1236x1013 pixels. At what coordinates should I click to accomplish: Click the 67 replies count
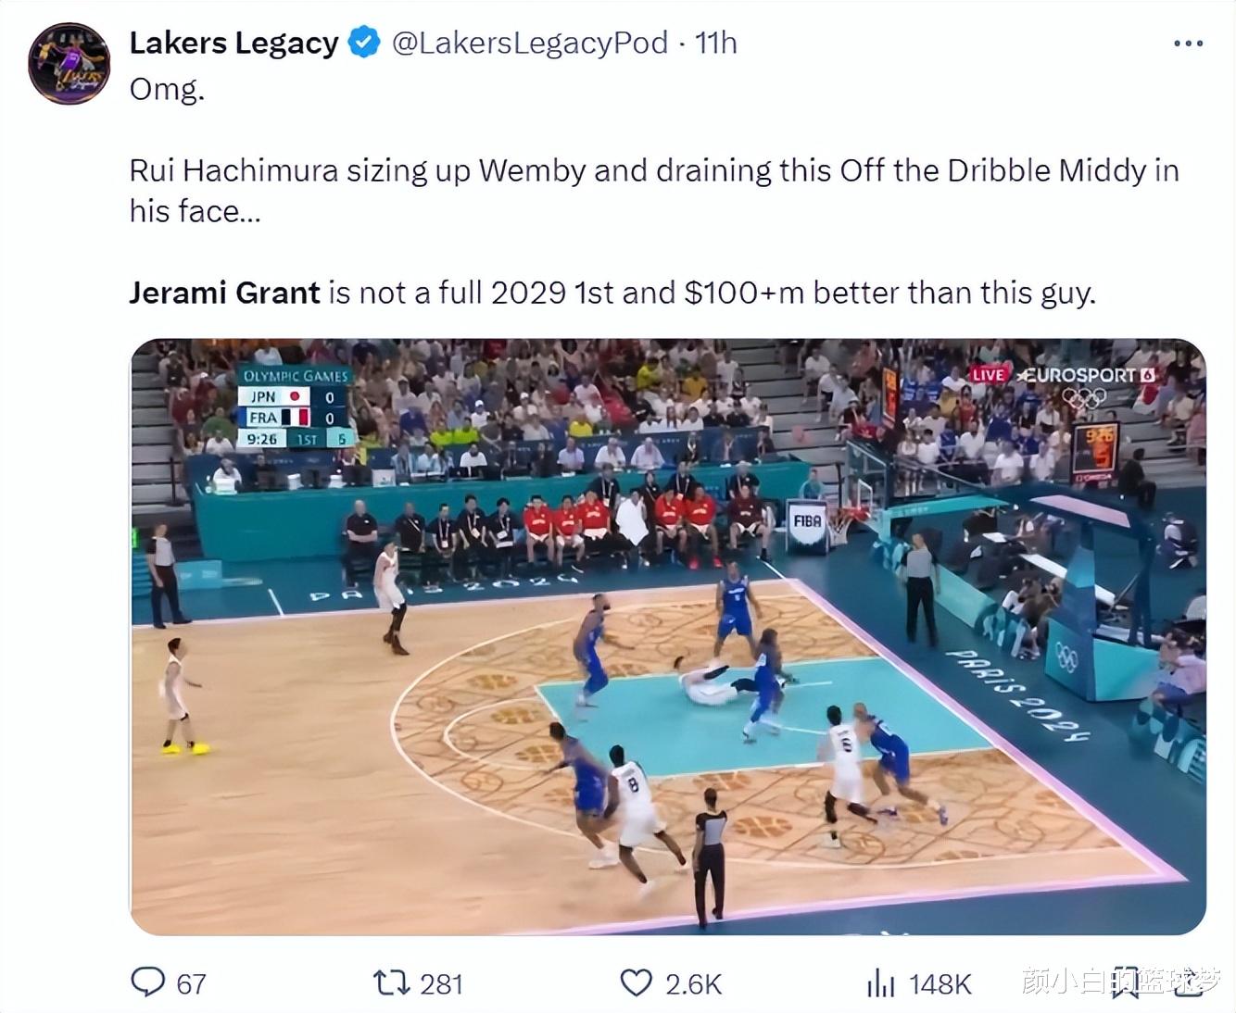[191, 983]
